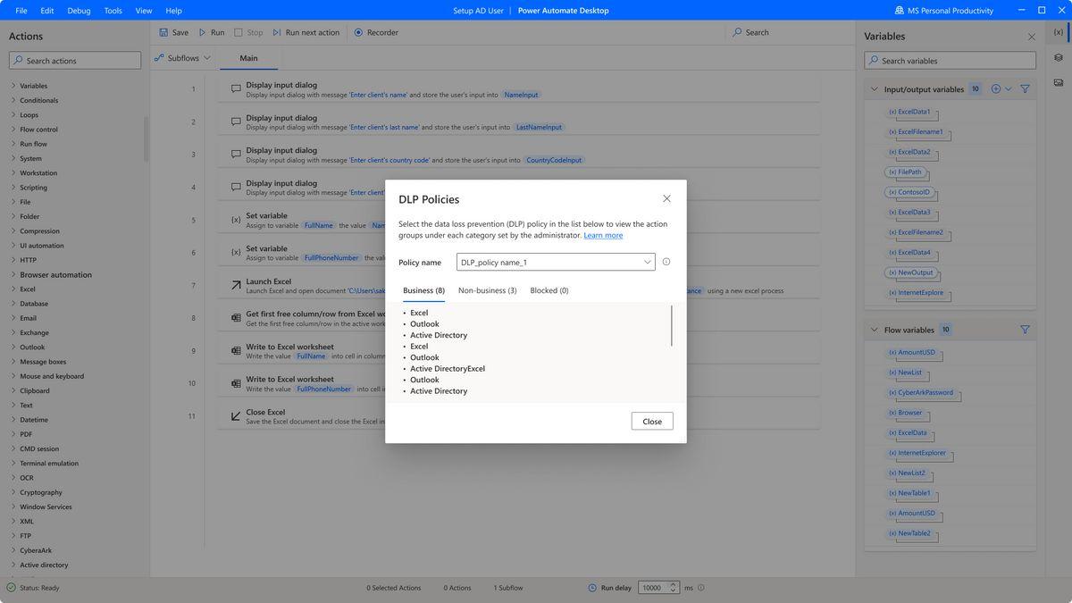Open the Help menu
Viewport: 1072px width, 603px height.
click(x=174, y=11)
